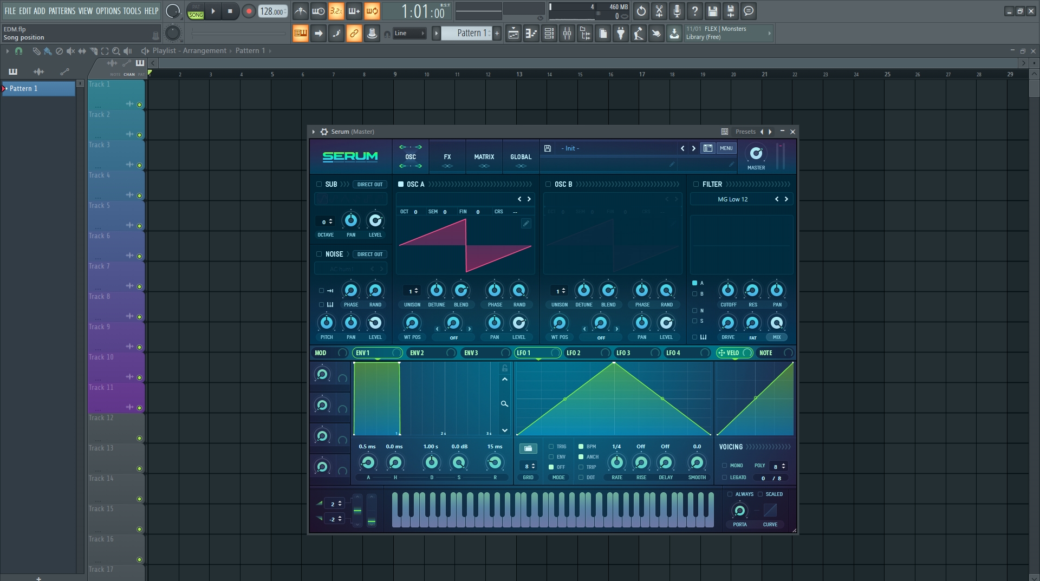Enable the LEGATO voicing checkbox
This screenshot has height=581, width=1040.
coord(724,478)
